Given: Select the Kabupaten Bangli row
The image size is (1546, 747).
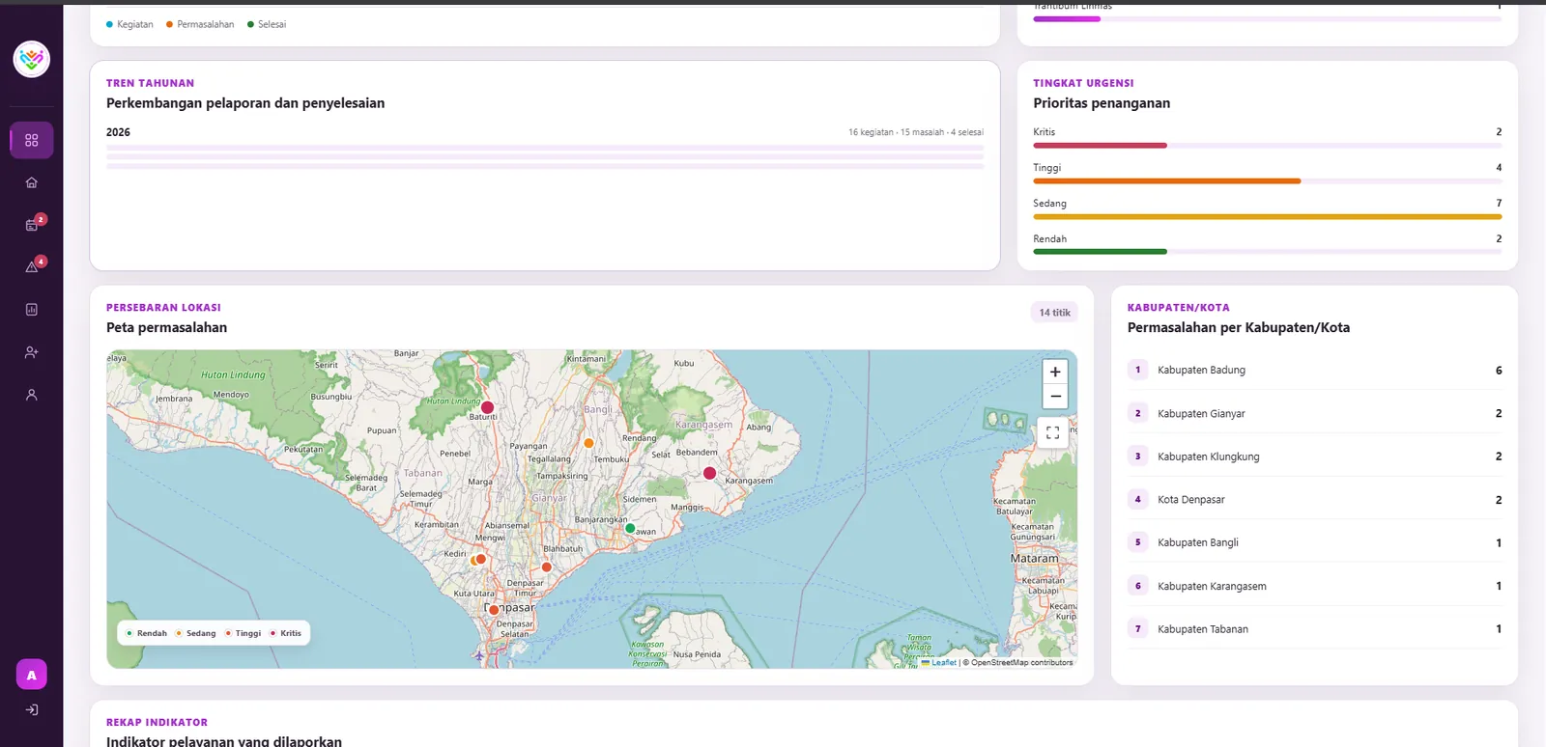Looking at the screenshot, I should [1314, 542].
